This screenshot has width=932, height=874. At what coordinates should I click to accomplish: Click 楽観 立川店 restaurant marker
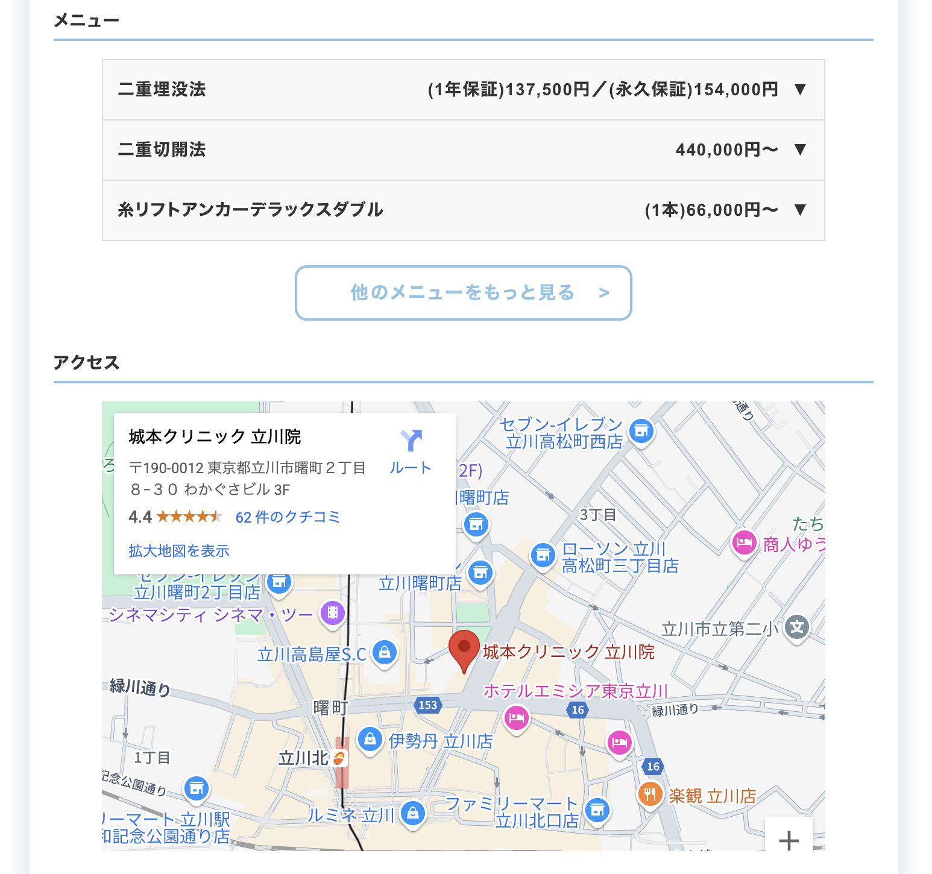pyautogui.click(x=650, y=794)
